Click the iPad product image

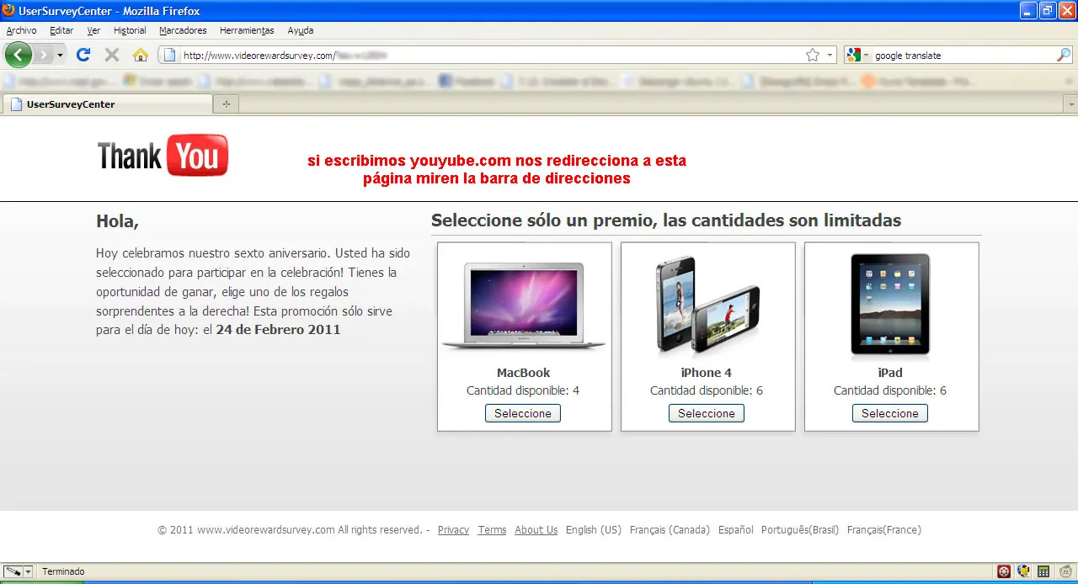point(890,304)
